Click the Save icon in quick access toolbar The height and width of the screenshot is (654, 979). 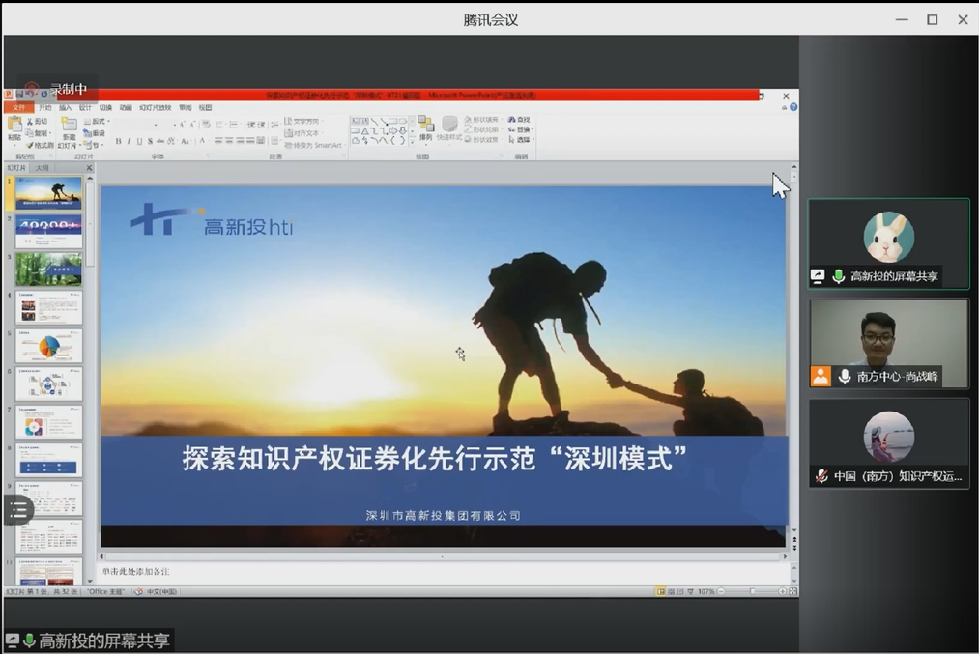[20, 95]
